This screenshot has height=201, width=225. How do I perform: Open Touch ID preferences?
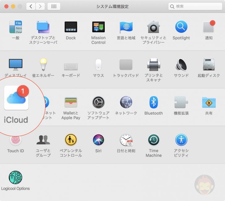[x=15, y=140]
